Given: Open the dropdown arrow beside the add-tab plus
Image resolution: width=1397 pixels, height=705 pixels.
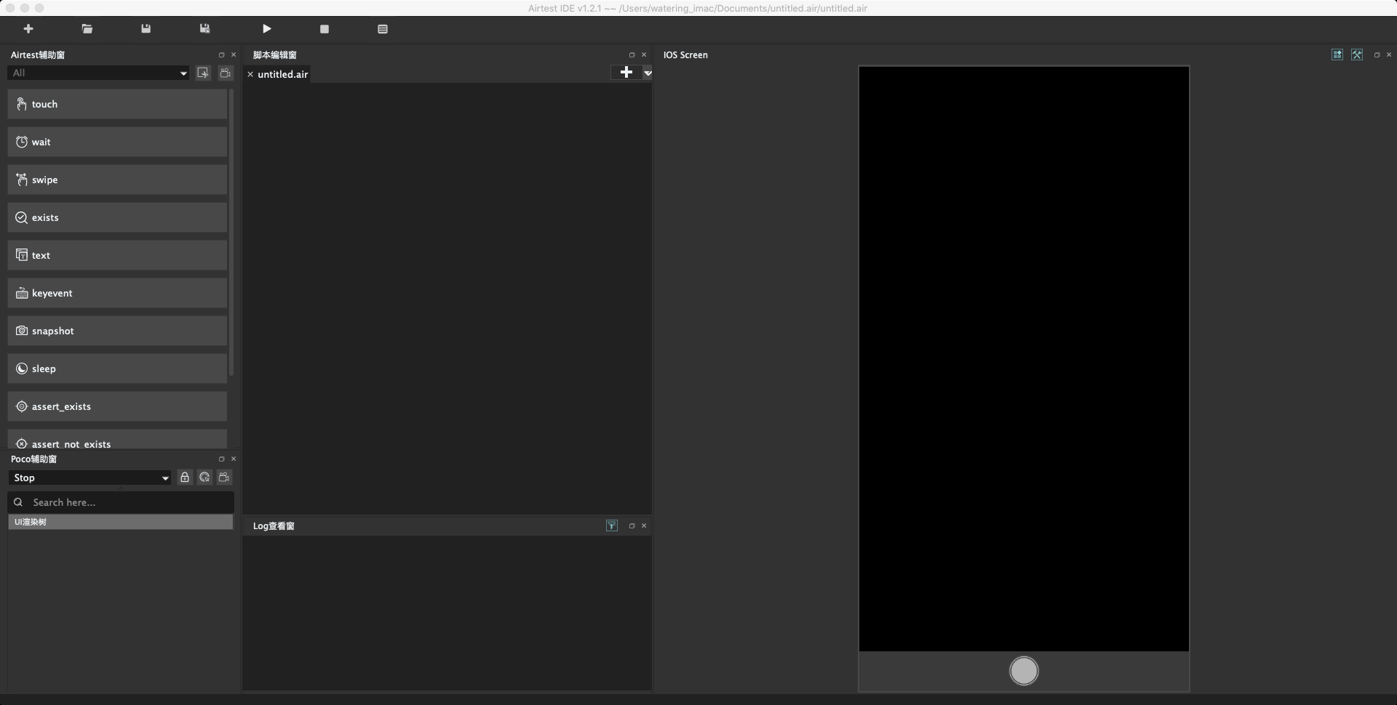Looking at the screenshot, I should pos(648,73).
